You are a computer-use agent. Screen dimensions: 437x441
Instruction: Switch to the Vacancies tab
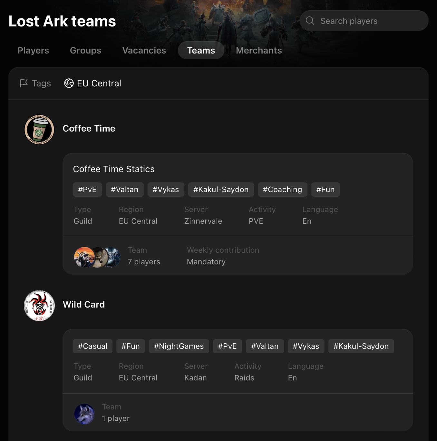[144, 50]
